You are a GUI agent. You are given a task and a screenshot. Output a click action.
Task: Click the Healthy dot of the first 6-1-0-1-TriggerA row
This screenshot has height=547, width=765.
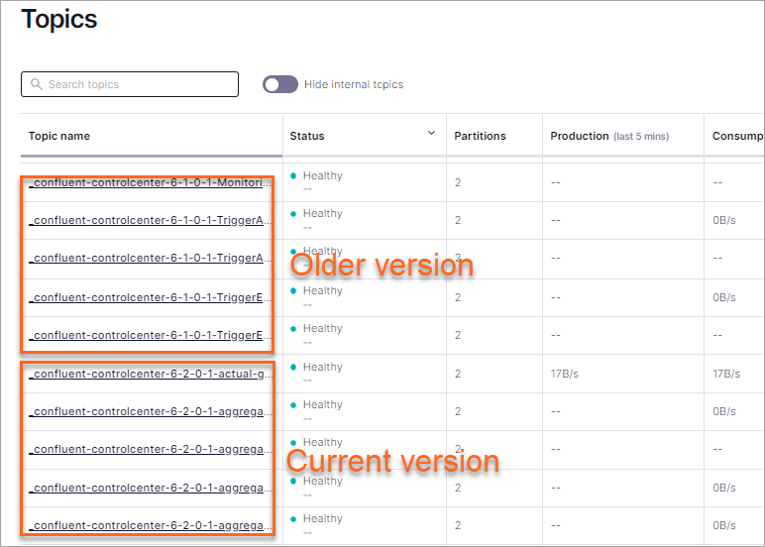tap(294, 213)
